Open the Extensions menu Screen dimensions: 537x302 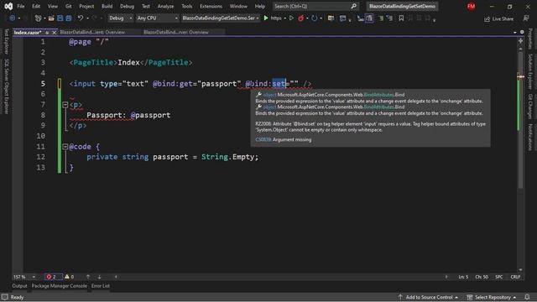click(211, 6)
